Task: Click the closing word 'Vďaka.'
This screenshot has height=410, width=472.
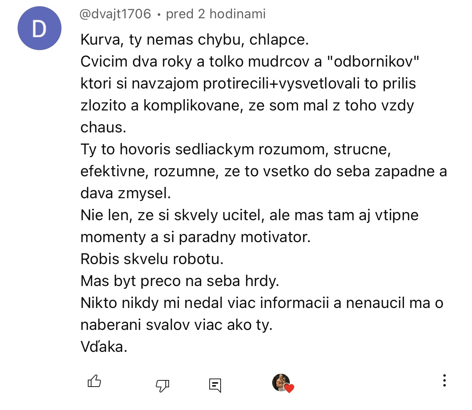Action: 104,347
